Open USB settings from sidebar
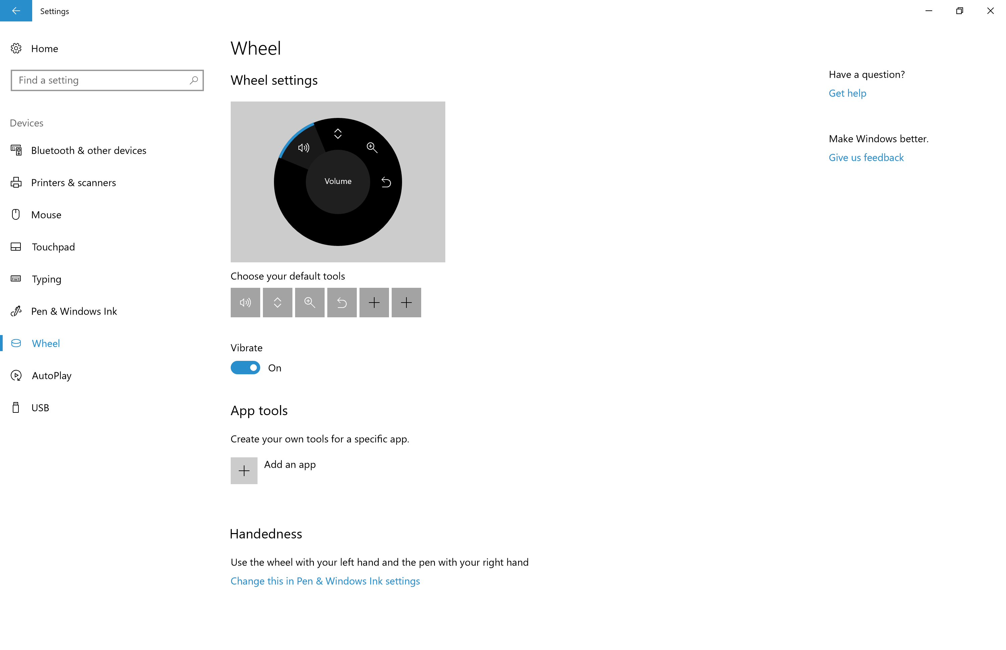The width and height of the screenshot is (1006, 650). point(39,407)
